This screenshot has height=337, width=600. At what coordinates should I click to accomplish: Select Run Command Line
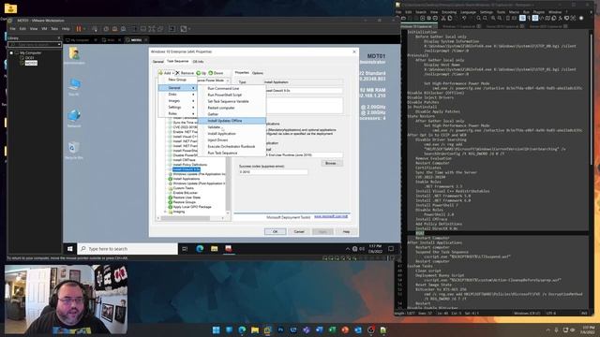(232, 88)
